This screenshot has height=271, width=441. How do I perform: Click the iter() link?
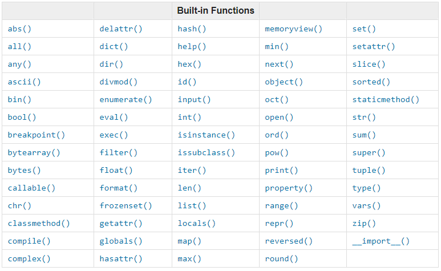click(x=192, y=171)
